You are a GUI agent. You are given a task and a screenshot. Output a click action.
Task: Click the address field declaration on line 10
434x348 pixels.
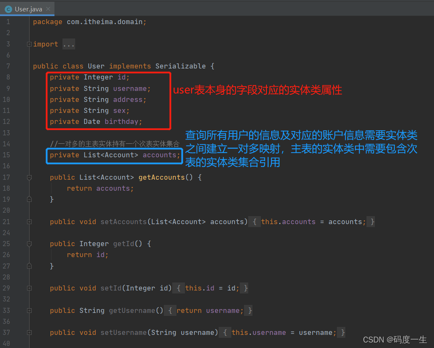coord(127,99)
